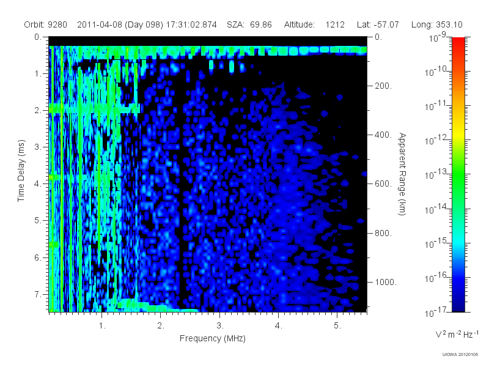Click the '10^-17' color scale label
489x367 pixels.
pyautogui.click(x=436, y=312)
